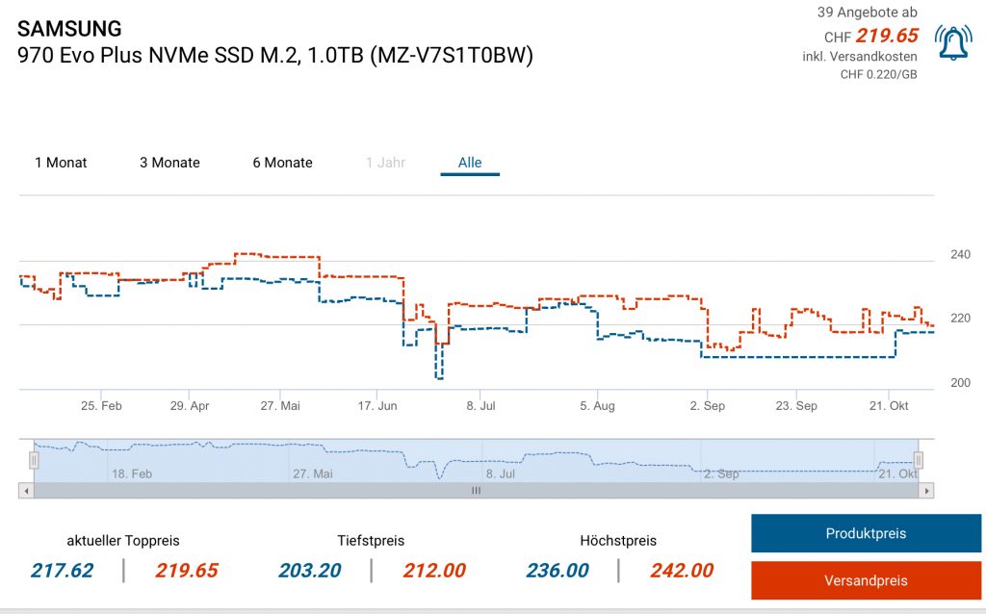Image resolution: width=986 pixels, height=614 pixels.
Task: Click the 242.00 highest shipping price
Action: pyautogui.click(x=681, y=571)
